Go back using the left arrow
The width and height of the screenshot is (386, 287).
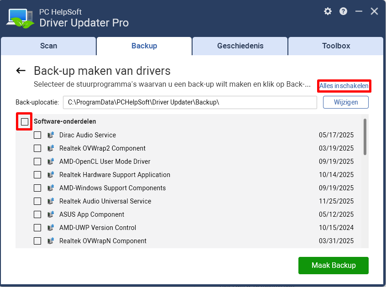(21, 71)
